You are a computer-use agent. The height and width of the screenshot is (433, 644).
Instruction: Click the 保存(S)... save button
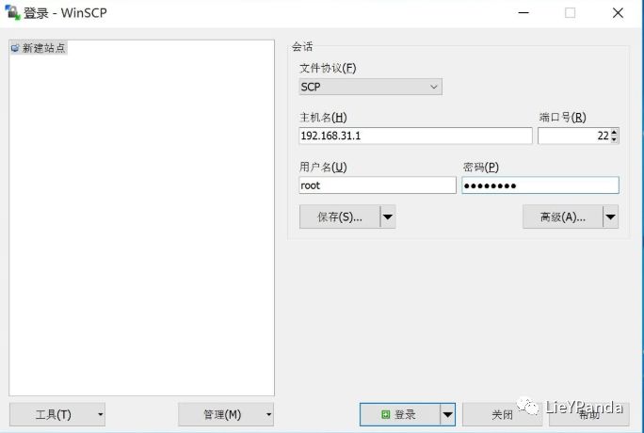(x=339, y=216)
